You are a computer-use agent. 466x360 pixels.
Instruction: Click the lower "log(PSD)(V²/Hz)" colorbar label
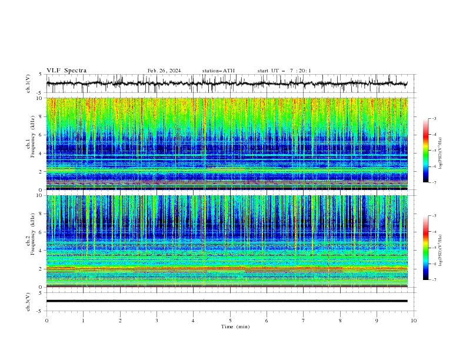(441, 251)
